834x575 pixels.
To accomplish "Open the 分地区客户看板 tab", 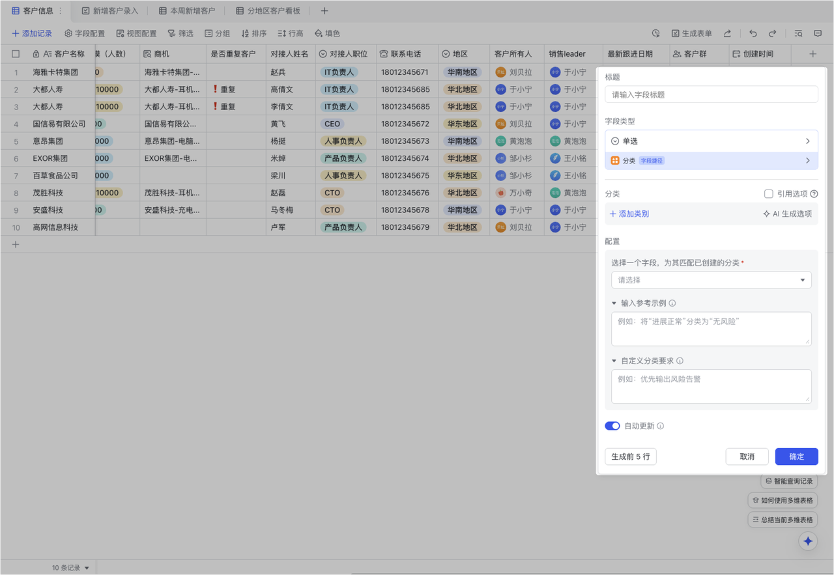I will point(268,11).
